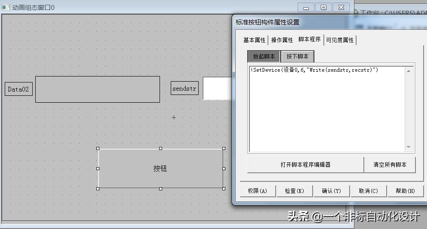
Task: Open the 可见度属性 tab
Action: coord(340,40)
